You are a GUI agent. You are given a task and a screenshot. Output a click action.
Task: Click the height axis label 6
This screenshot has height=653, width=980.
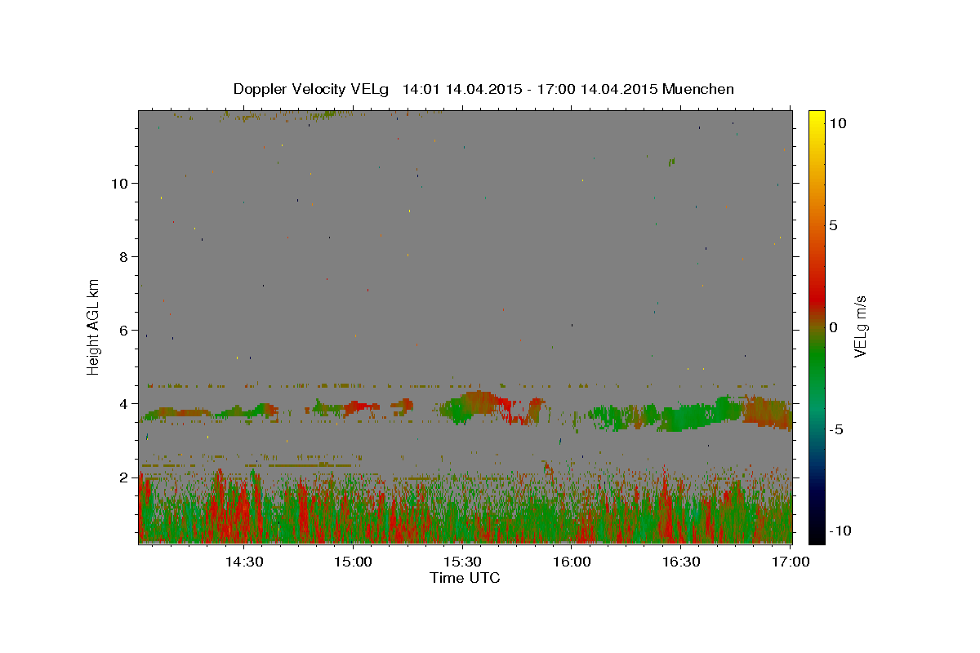tap(124, 331)
